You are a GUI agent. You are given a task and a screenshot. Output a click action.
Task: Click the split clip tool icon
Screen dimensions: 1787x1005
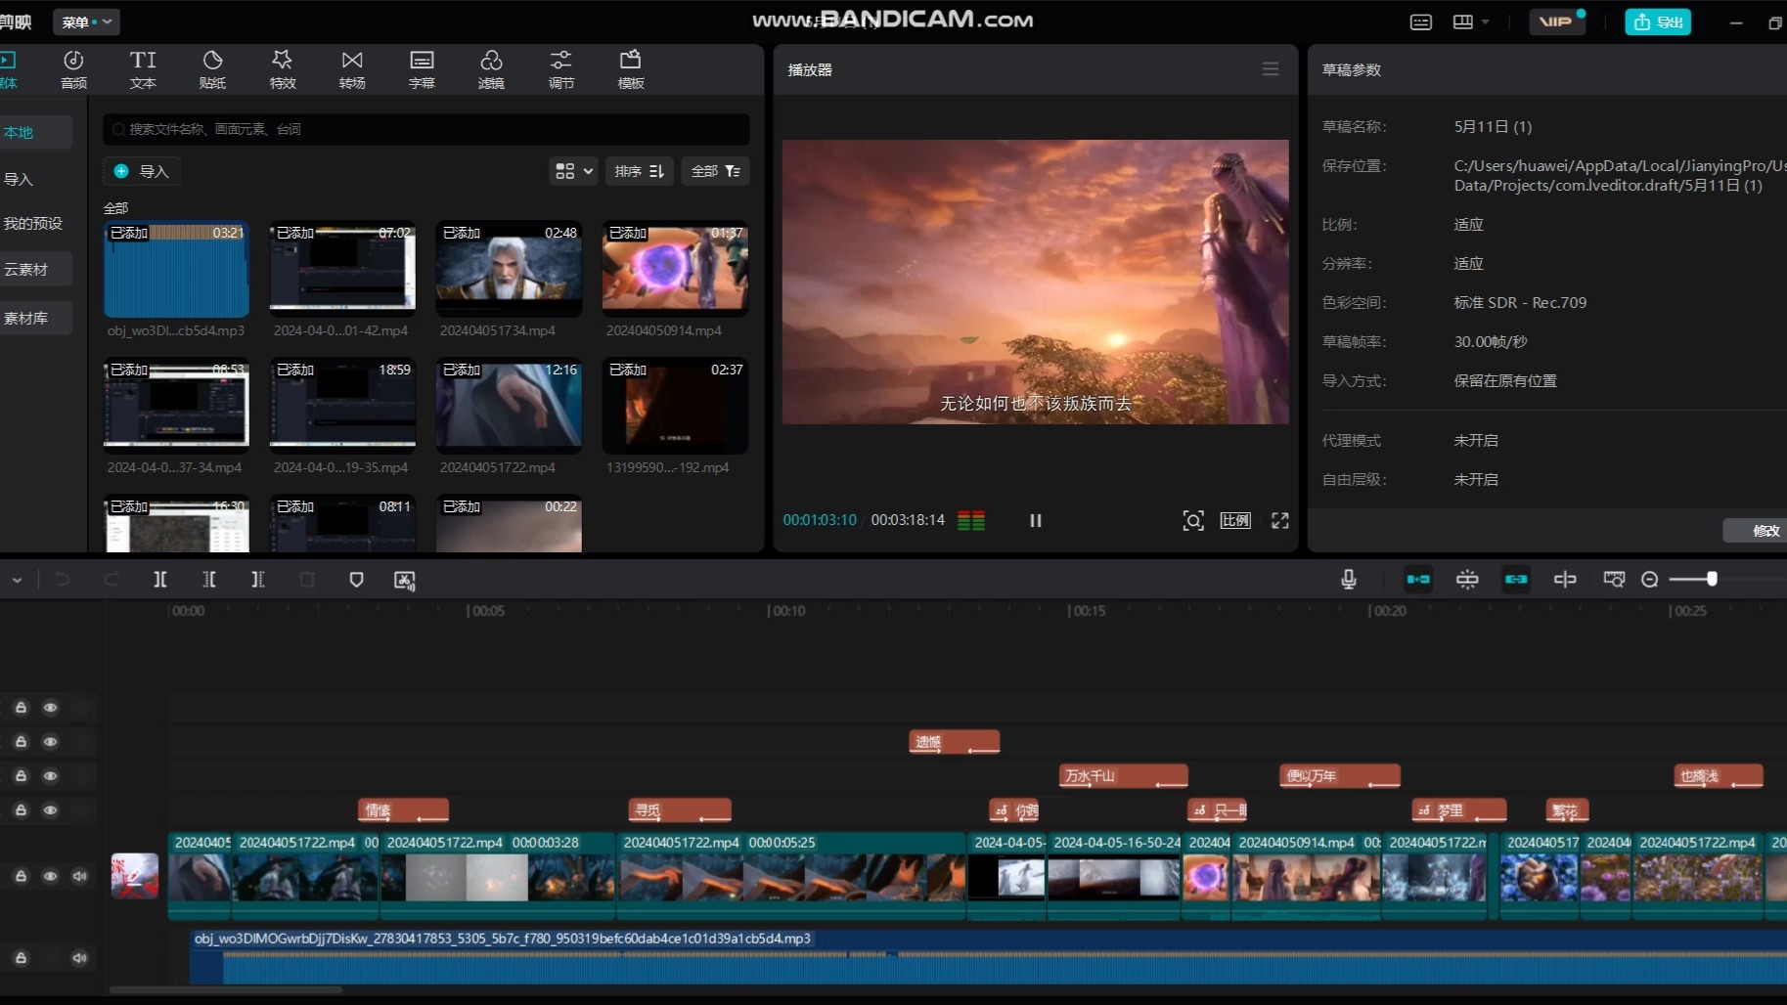pyautogui.click(x=160, y=580)
